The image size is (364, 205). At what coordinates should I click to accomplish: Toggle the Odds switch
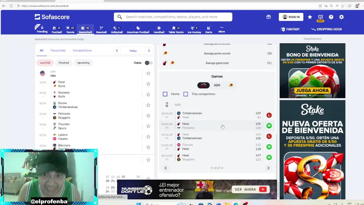click(x=148, y=63)
